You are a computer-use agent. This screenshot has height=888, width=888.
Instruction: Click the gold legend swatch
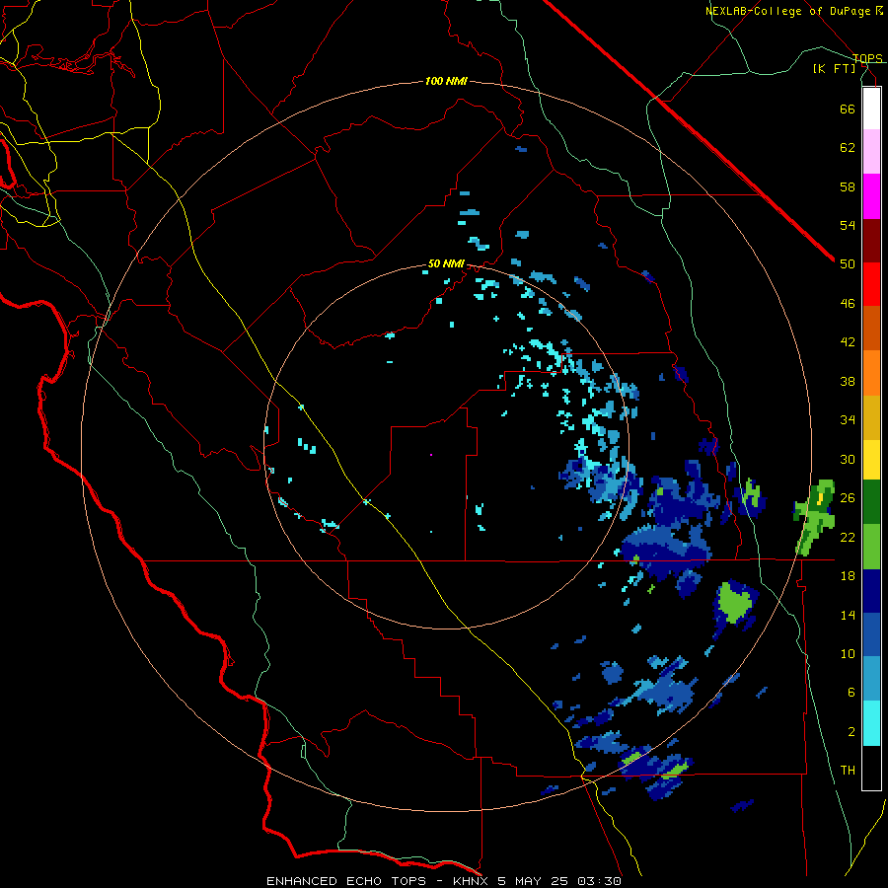click(871, 417)
